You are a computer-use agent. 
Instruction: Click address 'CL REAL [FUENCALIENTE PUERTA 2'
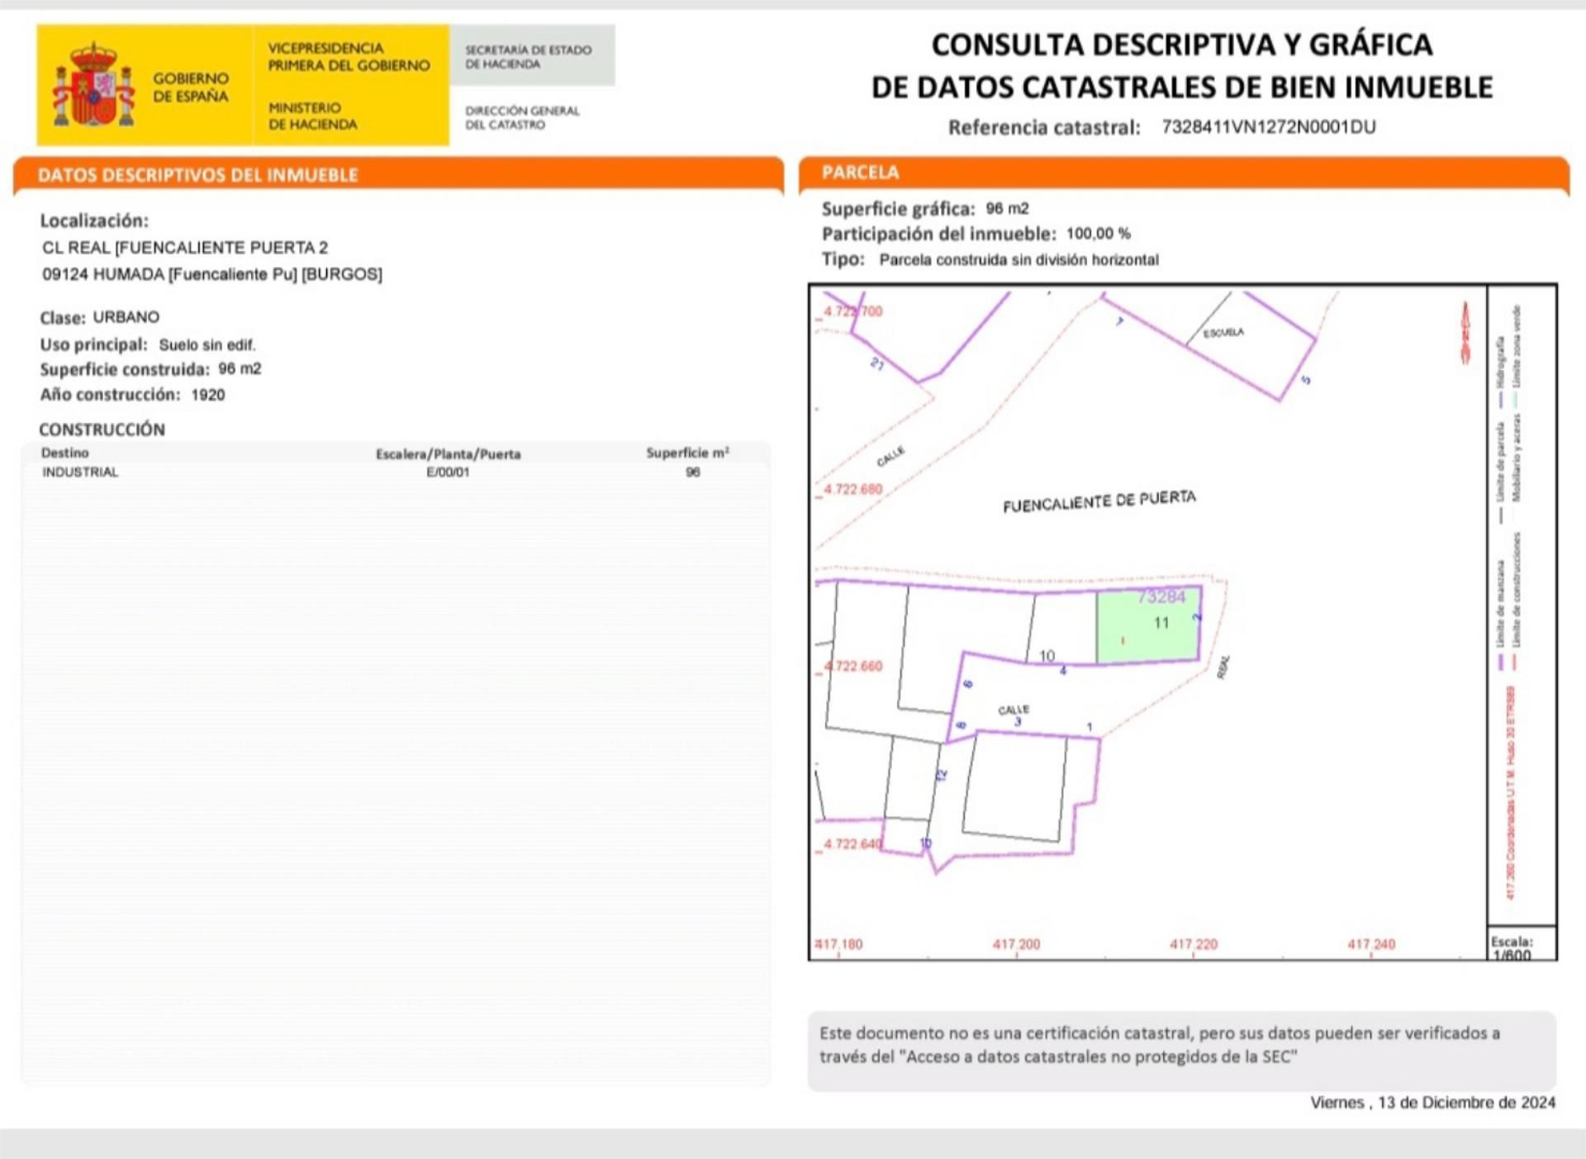[185, 248]
